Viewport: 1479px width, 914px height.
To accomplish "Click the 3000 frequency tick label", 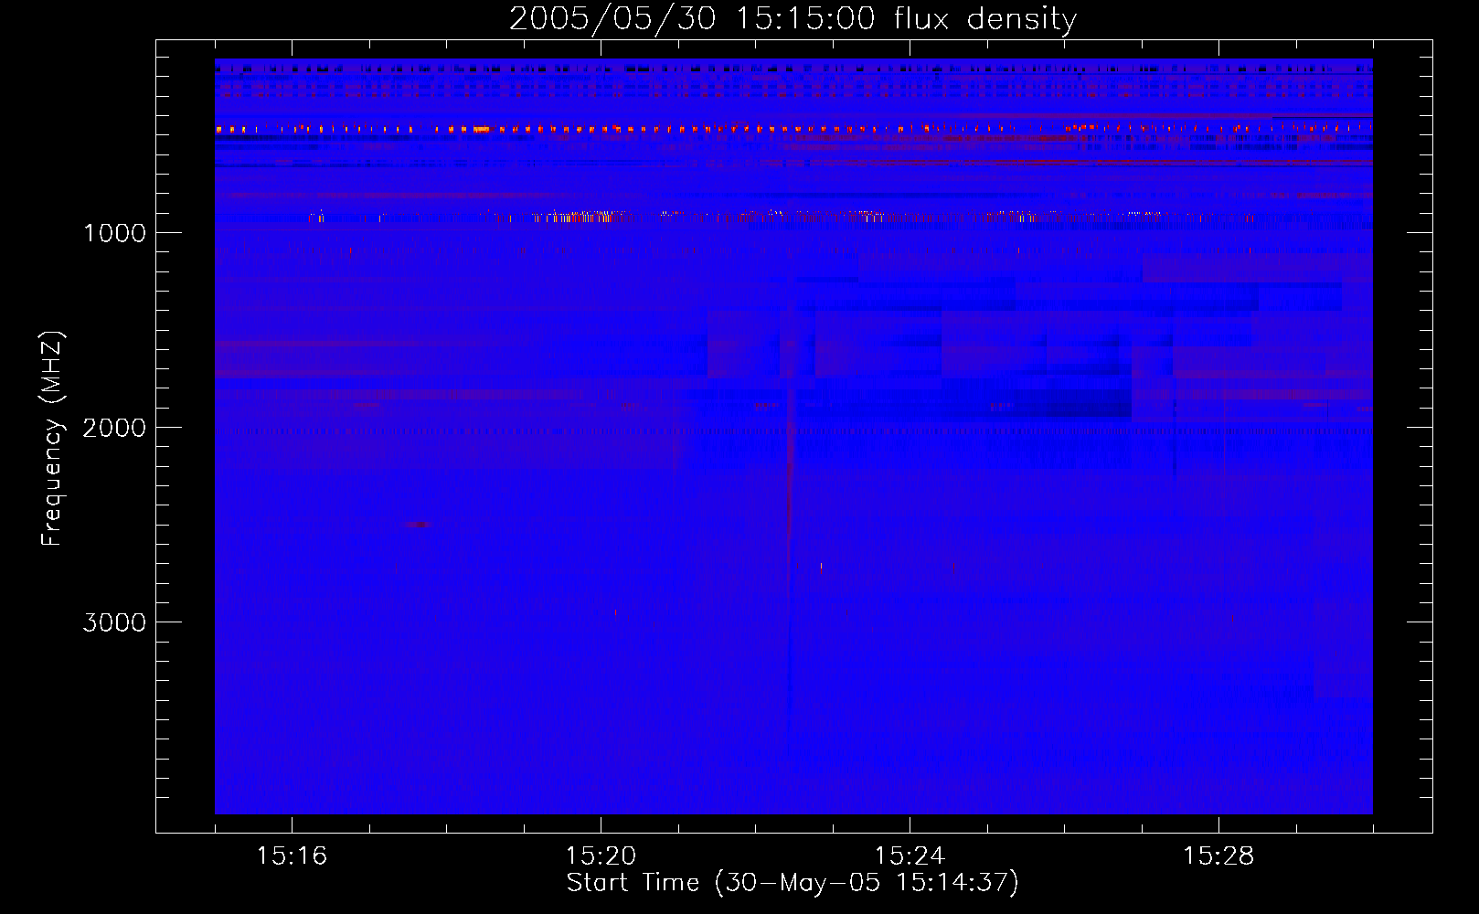I will point(114,622).
